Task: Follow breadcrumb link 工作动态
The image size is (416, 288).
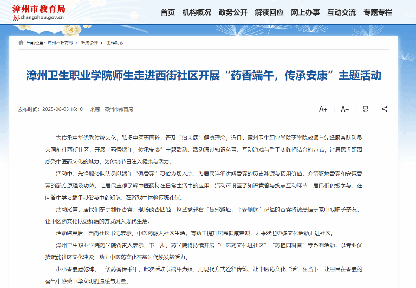Action: tap(115, 43)
